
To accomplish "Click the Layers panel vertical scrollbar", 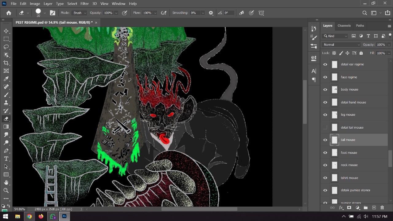I will [390, 159].
